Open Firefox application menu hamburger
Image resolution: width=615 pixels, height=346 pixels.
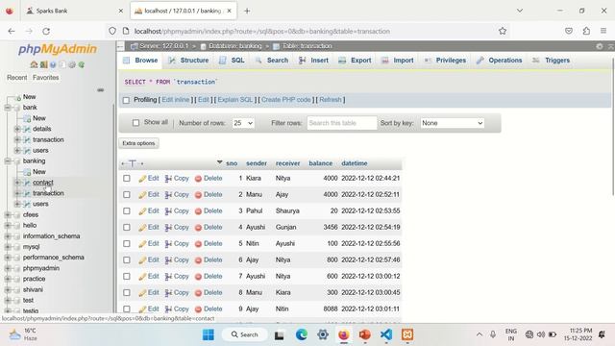[x=603, y=31]
